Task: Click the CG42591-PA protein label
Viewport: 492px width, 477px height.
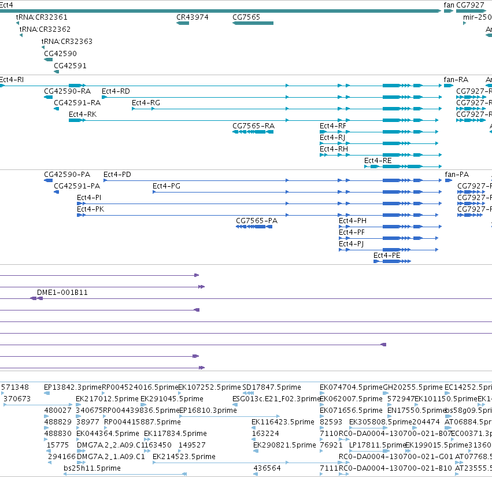Action: pyautogui.click(x=77, y=186)
